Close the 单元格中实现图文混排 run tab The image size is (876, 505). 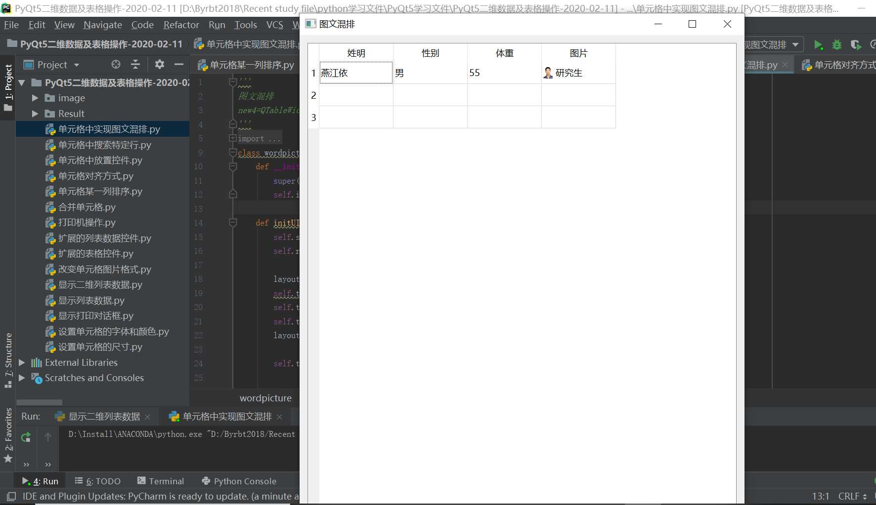point(280,417)
